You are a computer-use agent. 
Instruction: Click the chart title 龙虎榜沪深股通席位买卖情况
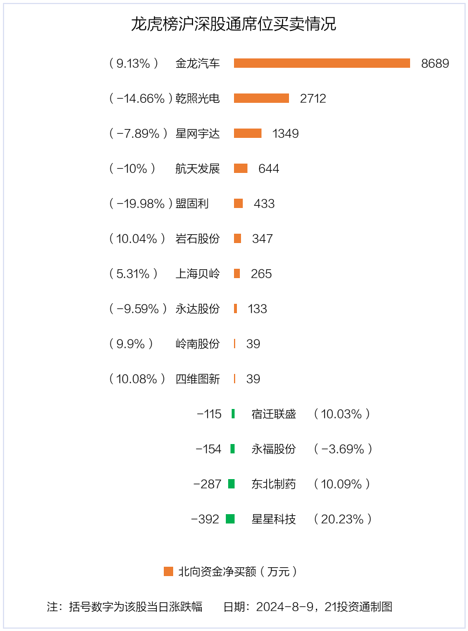tap(233, 24)
